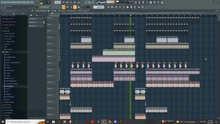Image resolution: width=220 pixels, height=124 pixels.
Task: Click the Record button
Action: pyautogui.click(x=53, y=2)
